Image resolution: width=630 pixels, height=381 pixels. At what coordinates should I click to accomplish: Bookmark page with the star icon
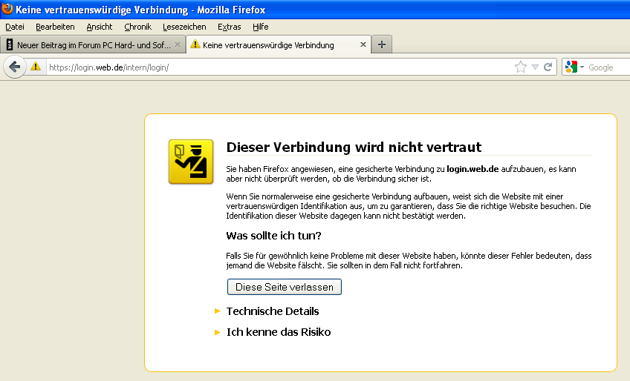tap(520, 67)
